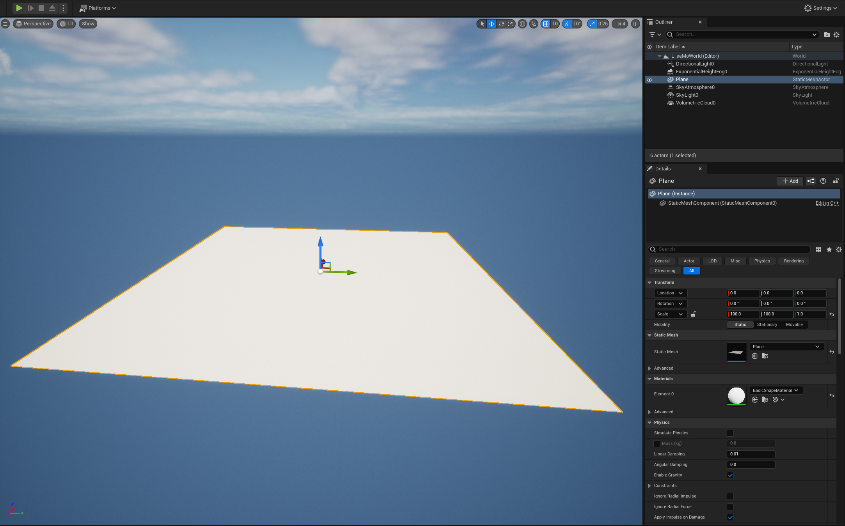Toggle grid snapping icon
The height and width of the screenshot is (526, 845).
pyautogui.click(x=546, y=24)
